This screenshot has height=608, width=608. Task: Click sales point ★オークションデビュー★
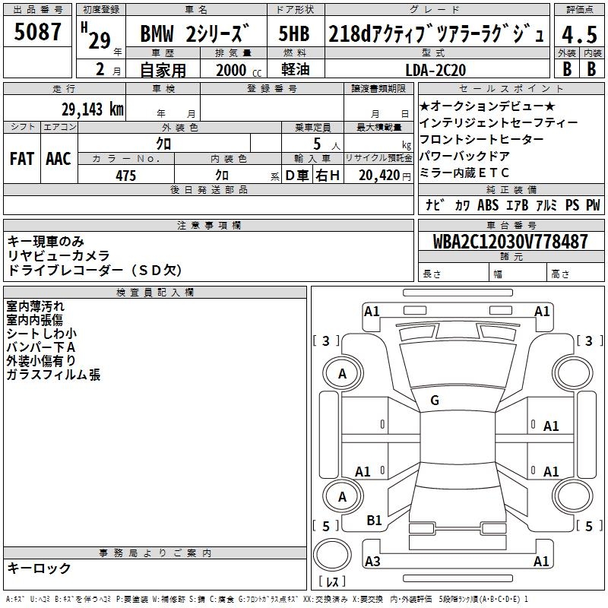tap(487, 106)
